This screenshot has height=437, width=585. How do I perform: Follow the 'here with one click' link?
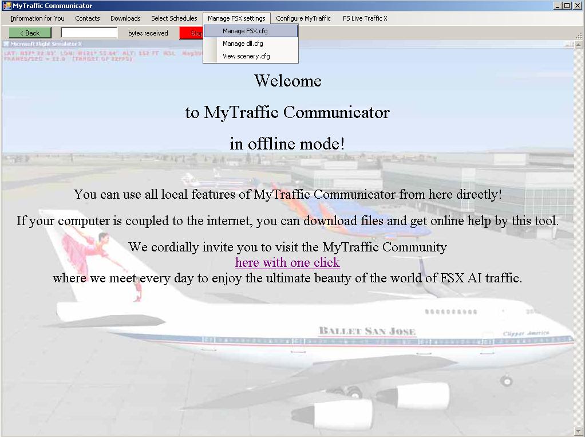coord(287,263)
